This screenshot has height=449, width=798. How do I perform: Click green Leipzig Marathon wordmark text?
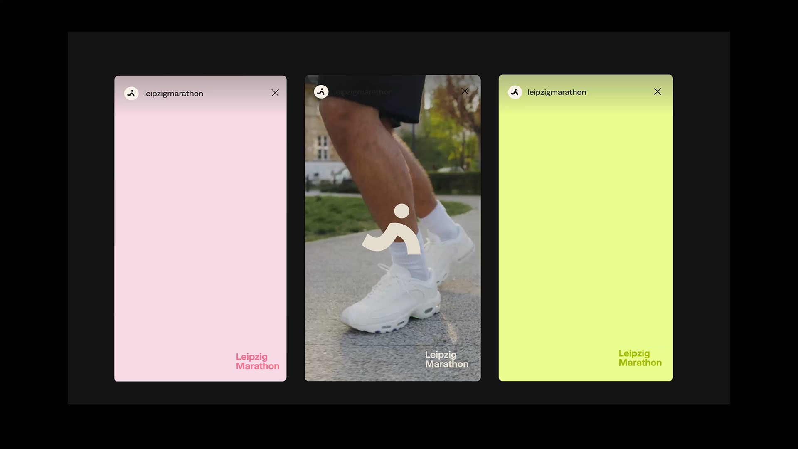640,358
